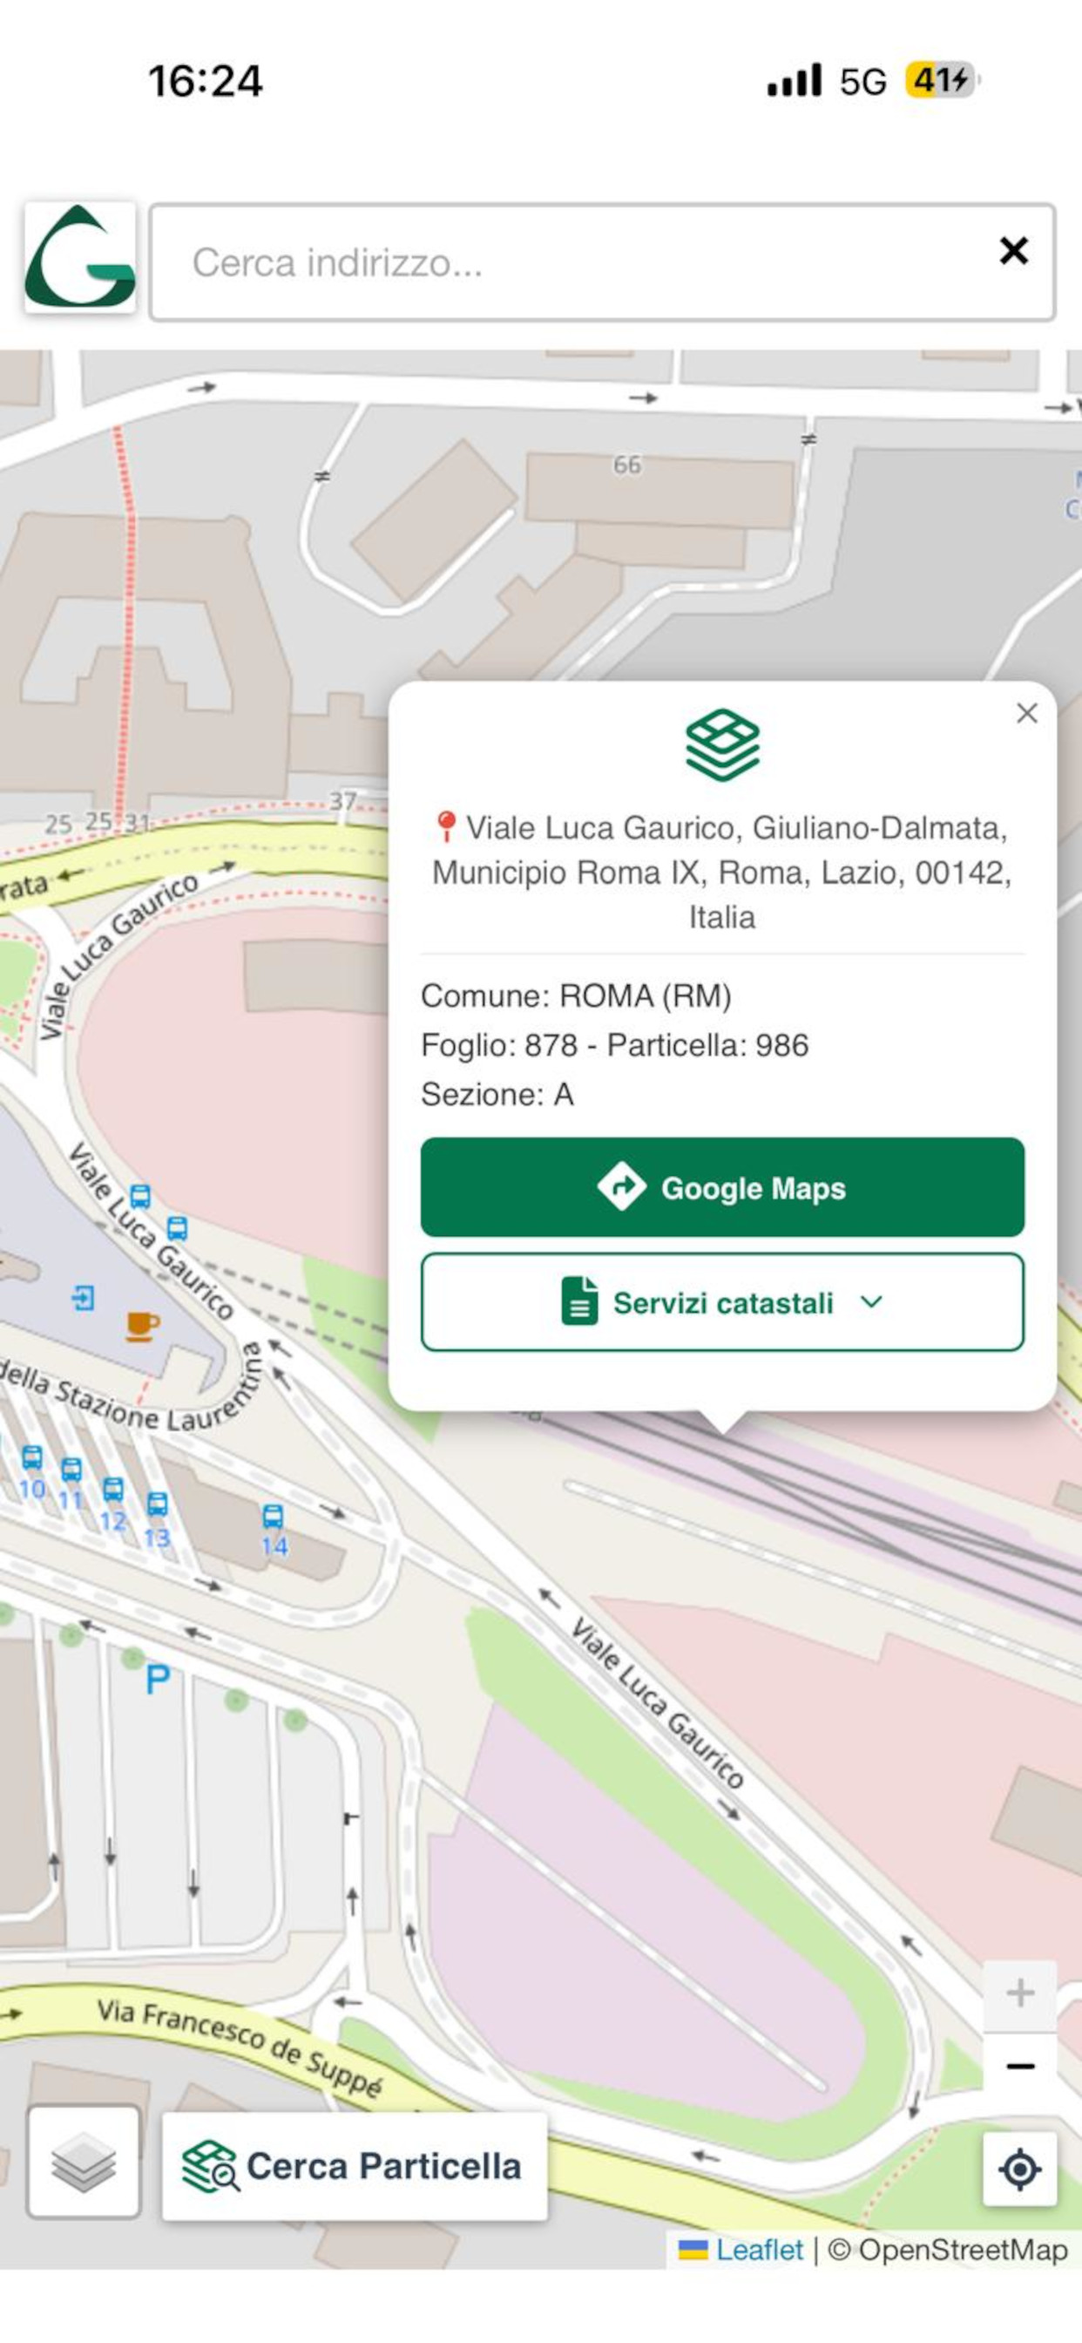Select bus stop 12 on the map
This screenshot has width=1082, height=2343.
[112, 1504]
